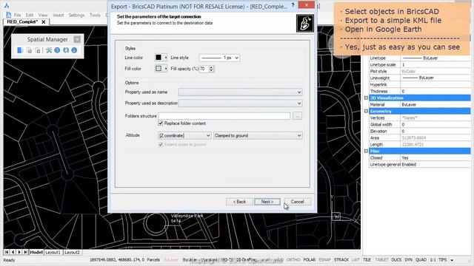The height and width of the screenshot is (266, 474).
Task: Click Fill opacity increase stepper arrow
Action: coord(211,67)
